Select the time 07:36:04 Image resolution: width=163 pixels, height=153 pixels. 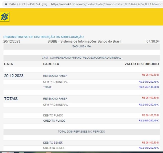coord(153,41)
